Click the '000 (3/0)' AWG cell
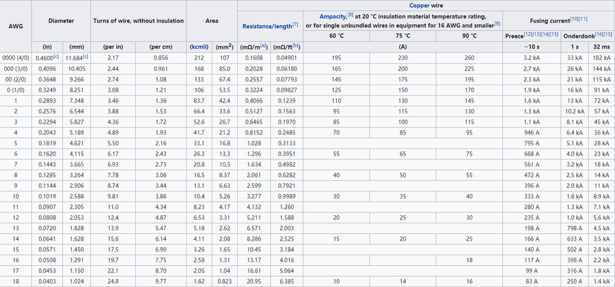The image size is (615, 287). (16, 68)
